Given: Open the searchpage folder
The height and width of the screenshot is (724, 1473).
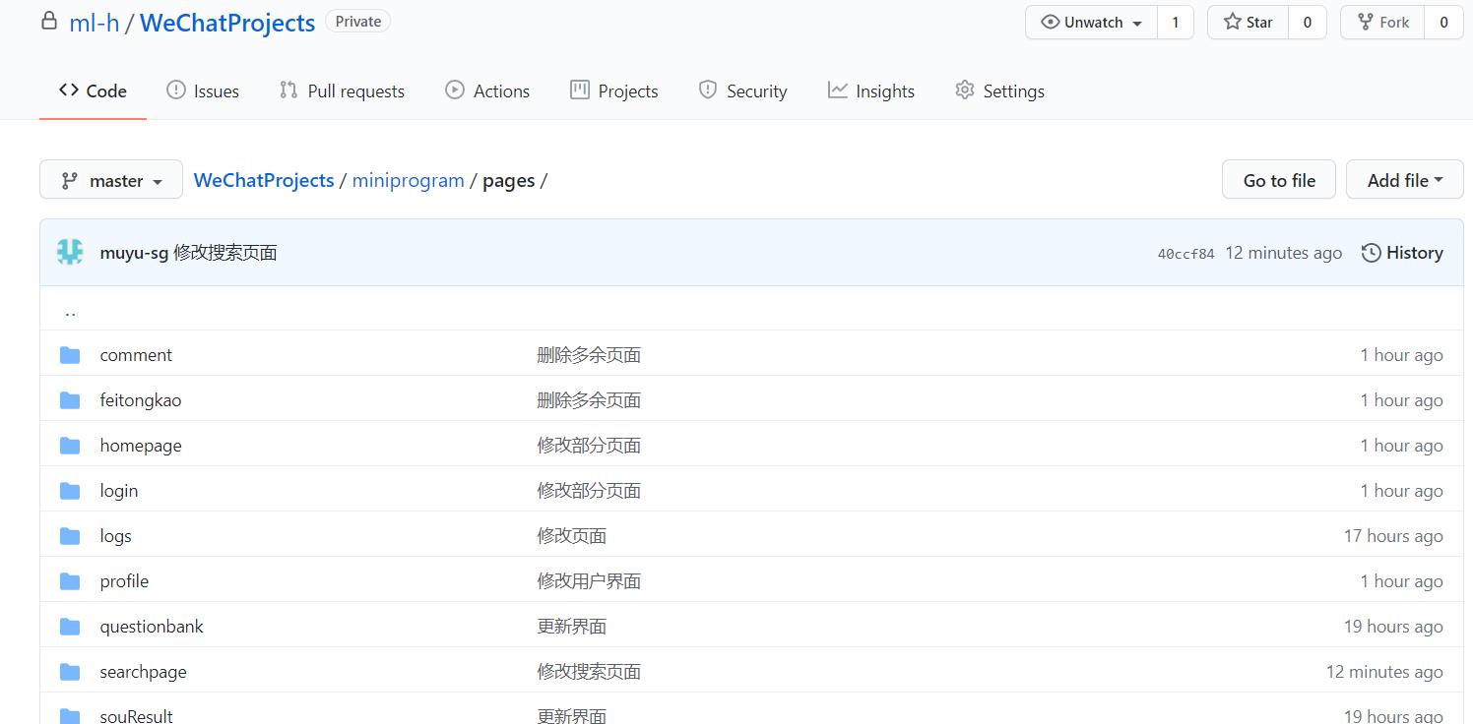Looking at the screenshot, I should tap(143, 672).
